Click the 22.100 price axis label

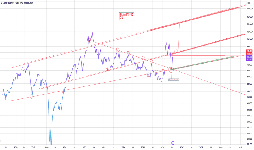(250, 144)
